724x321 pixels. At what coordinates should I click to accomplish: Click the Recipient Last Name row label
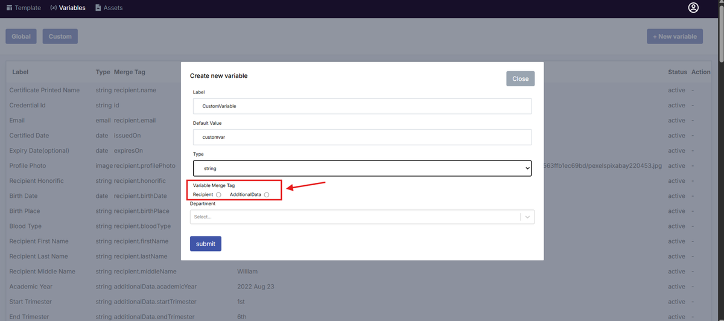coord(39,256)
